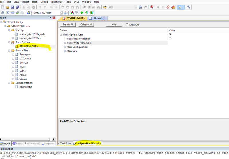The image size is (229, 159).
Task: Open Options for Target (magic wand icon)
Action: pyautogui.click(x=66, y=13)
